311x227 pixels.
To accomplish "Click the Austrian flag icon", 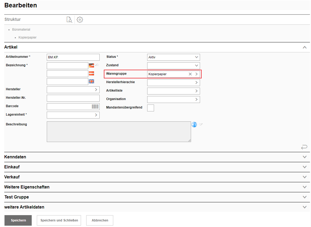I will coord(91,73).
